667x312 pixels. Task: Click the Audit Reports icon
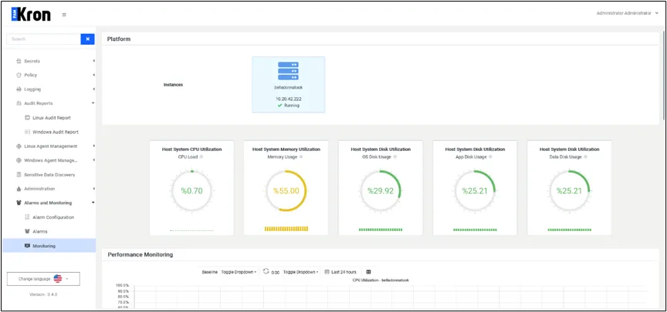(x=19, y=103)
